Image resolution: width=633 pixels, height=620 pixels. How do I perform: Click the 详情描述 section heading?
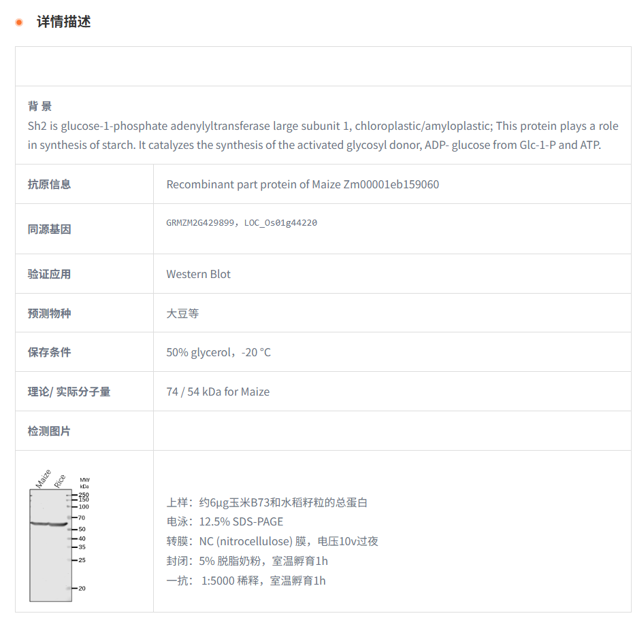click(63, 22)
